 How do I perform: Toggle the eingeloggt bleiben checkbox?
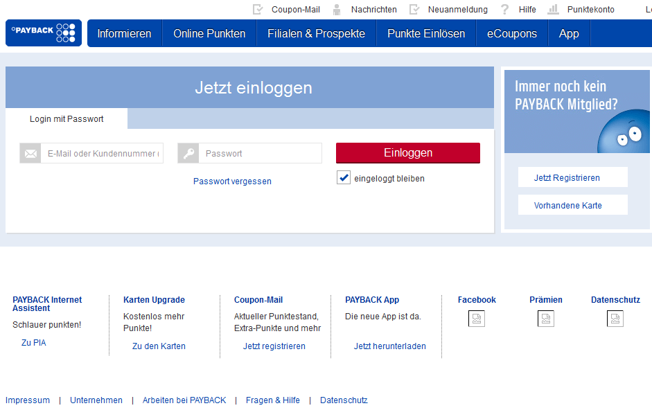pos(344,177)
